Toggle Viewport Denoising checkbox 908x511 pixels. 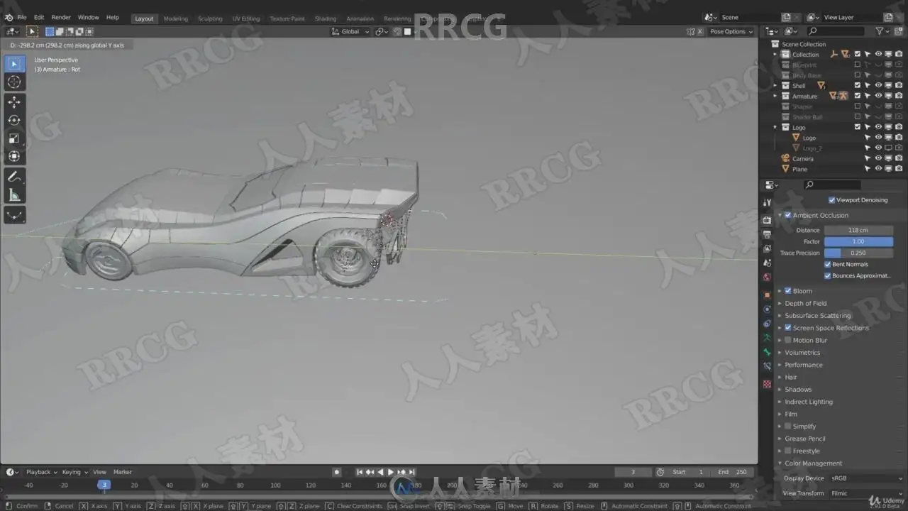[832, 200]
